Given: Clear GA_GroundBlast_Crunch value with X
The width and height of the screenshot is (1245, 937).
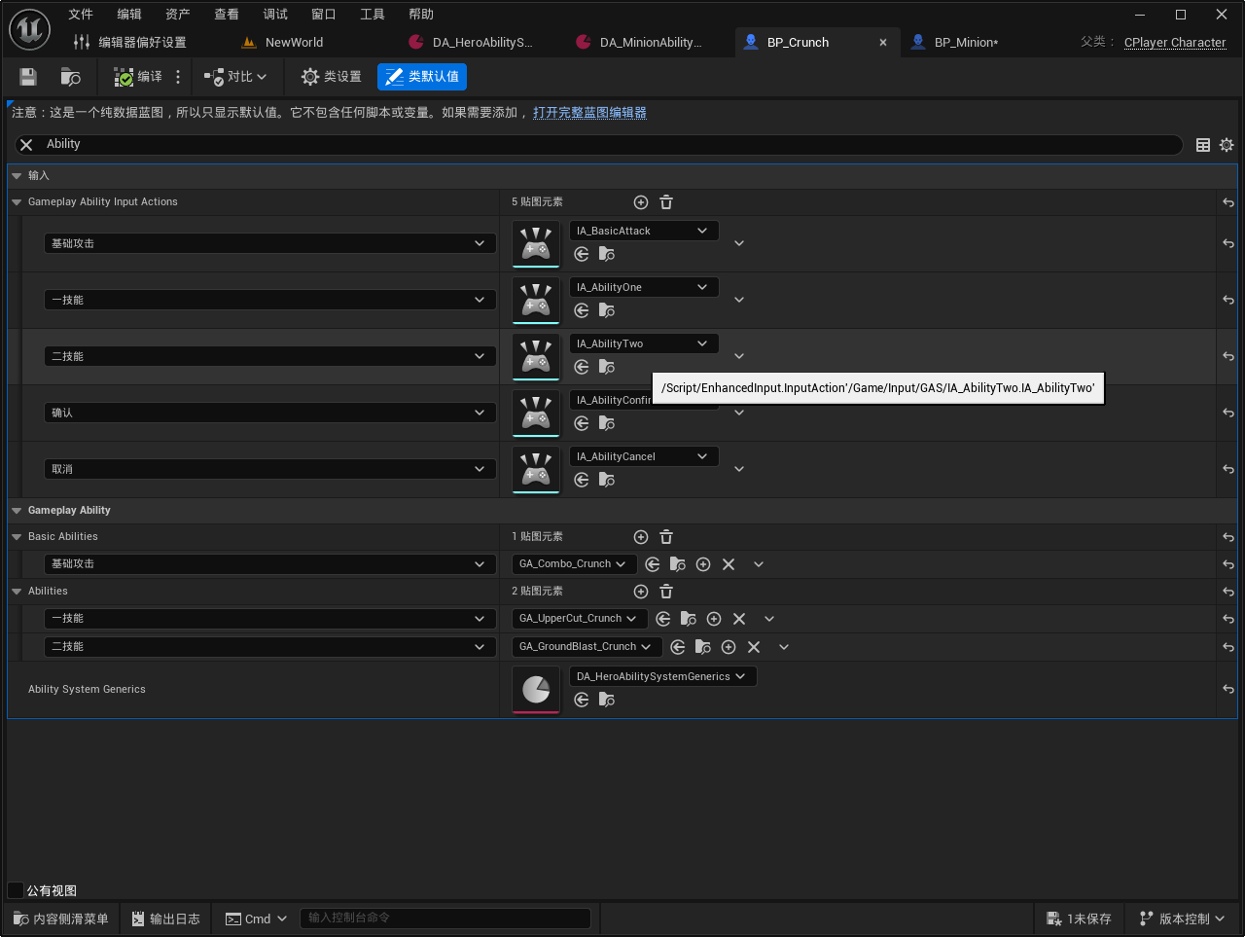Looking at the screenshot, I should pyautogui.click(x=754, y=647).
